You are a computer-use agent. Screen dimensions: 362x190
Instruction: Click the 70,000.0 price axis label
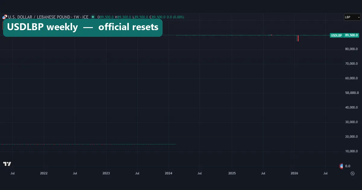coord(351,64)
